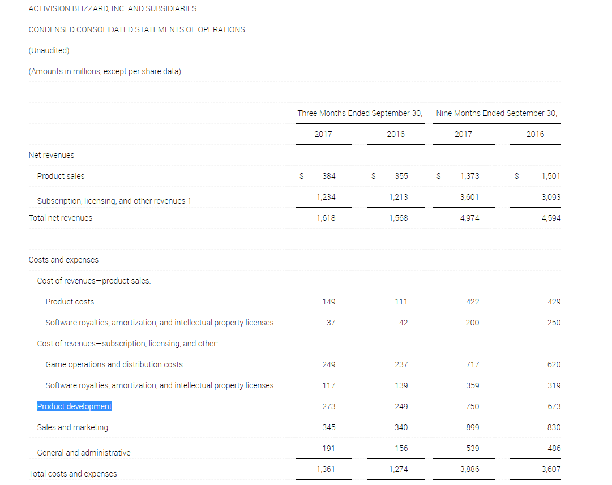Select subscription royalties value 359
This screenshot has width=612, height=485.
coord(472,385)
